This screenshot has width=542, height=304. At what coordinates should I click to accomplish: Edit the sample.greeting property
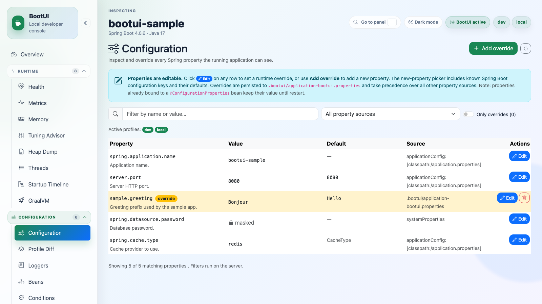coord(507,198)
